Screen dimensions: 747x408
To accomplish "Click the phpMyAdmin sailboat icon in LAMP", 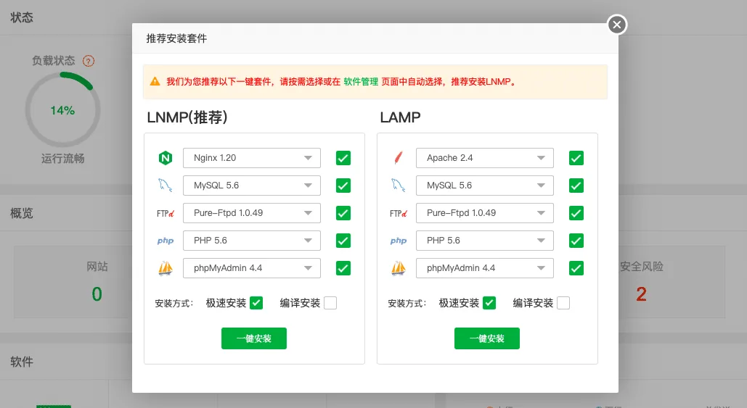I will [399, 268].
